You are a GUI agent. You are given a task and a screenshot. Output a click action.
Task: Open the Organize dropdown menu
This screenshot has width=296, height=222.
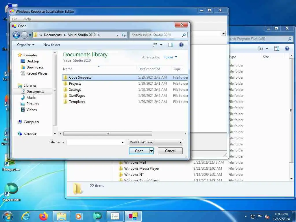[x=26, y=45]
